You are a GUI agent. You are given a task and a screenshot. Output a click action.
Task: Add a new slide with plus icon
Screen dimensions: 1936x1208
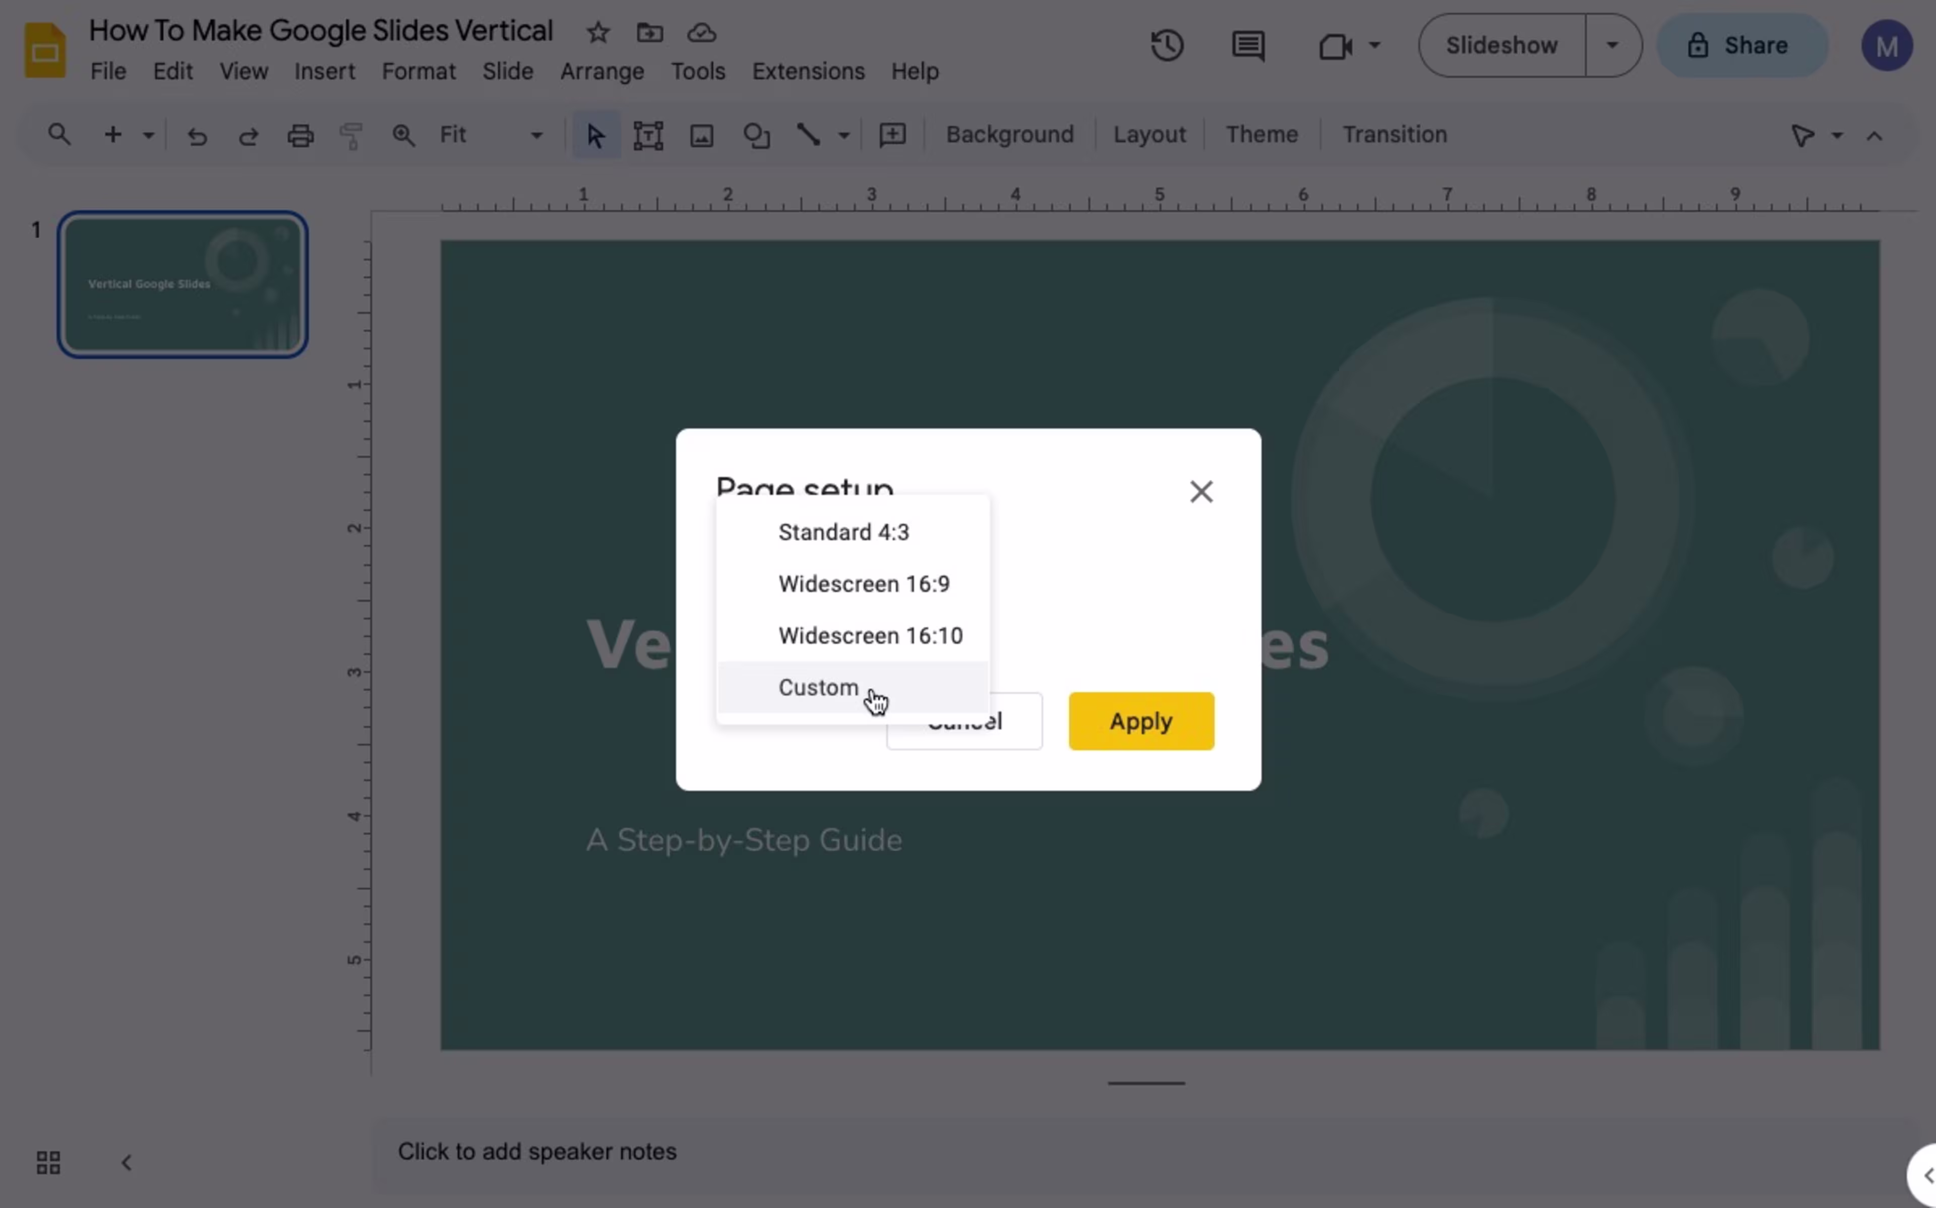(112, 134)
